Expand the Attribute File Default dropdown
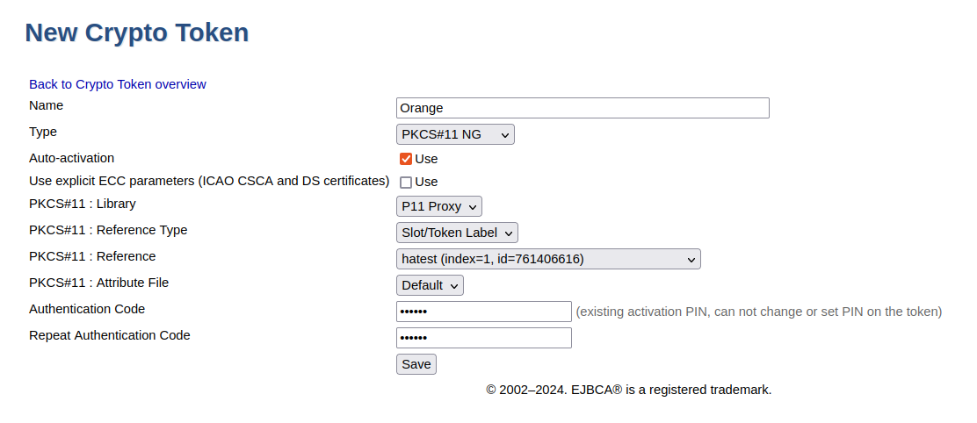This screenshot has height=423, width=977. tap(430, 285)
